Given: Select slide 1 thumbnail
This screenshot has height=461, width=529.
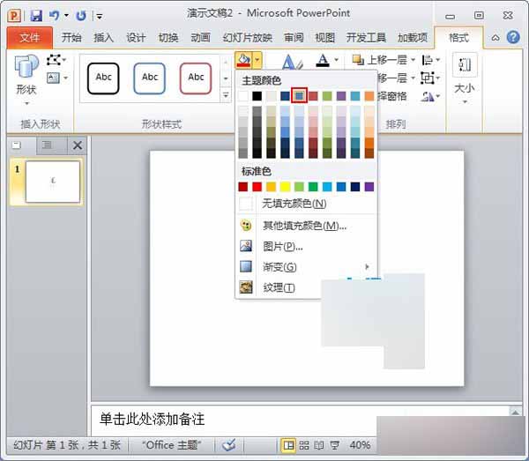Looking at the screenshot, I should point(53,182).
